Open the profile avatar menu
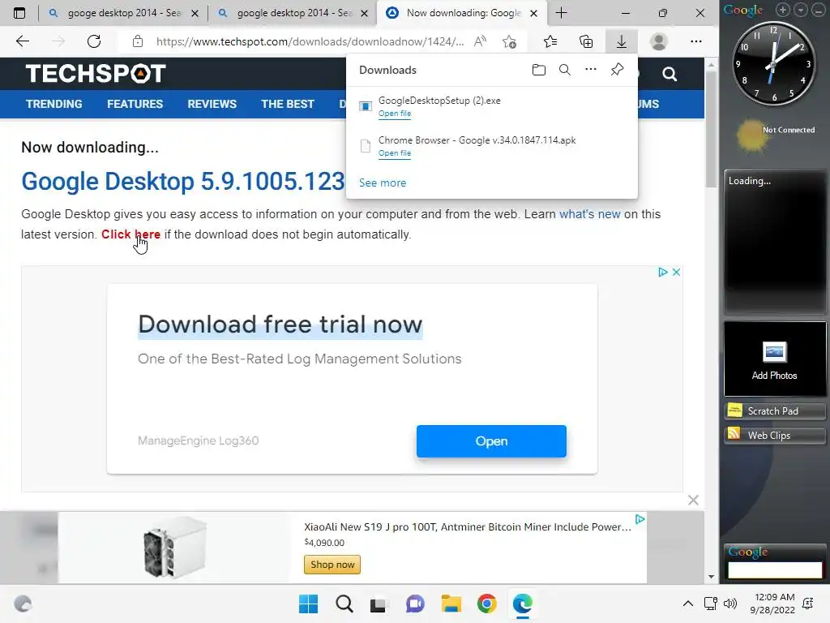The height and width of the screenshot is (623, 830). click(x=658, y=41)
